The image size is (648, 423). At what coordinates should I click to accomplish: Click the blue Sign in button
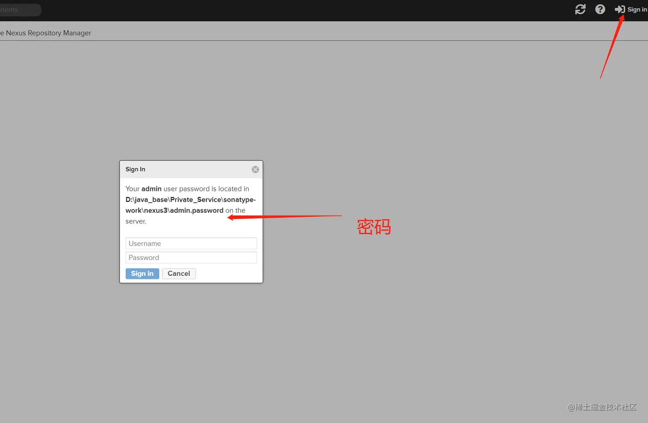[x=142, y=274]
